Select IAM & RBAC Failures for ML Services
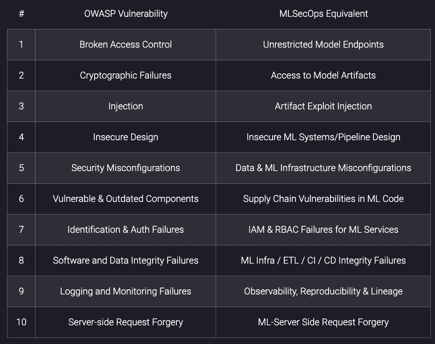The height and width of the screenshot is (344, 435). [323, 229]
